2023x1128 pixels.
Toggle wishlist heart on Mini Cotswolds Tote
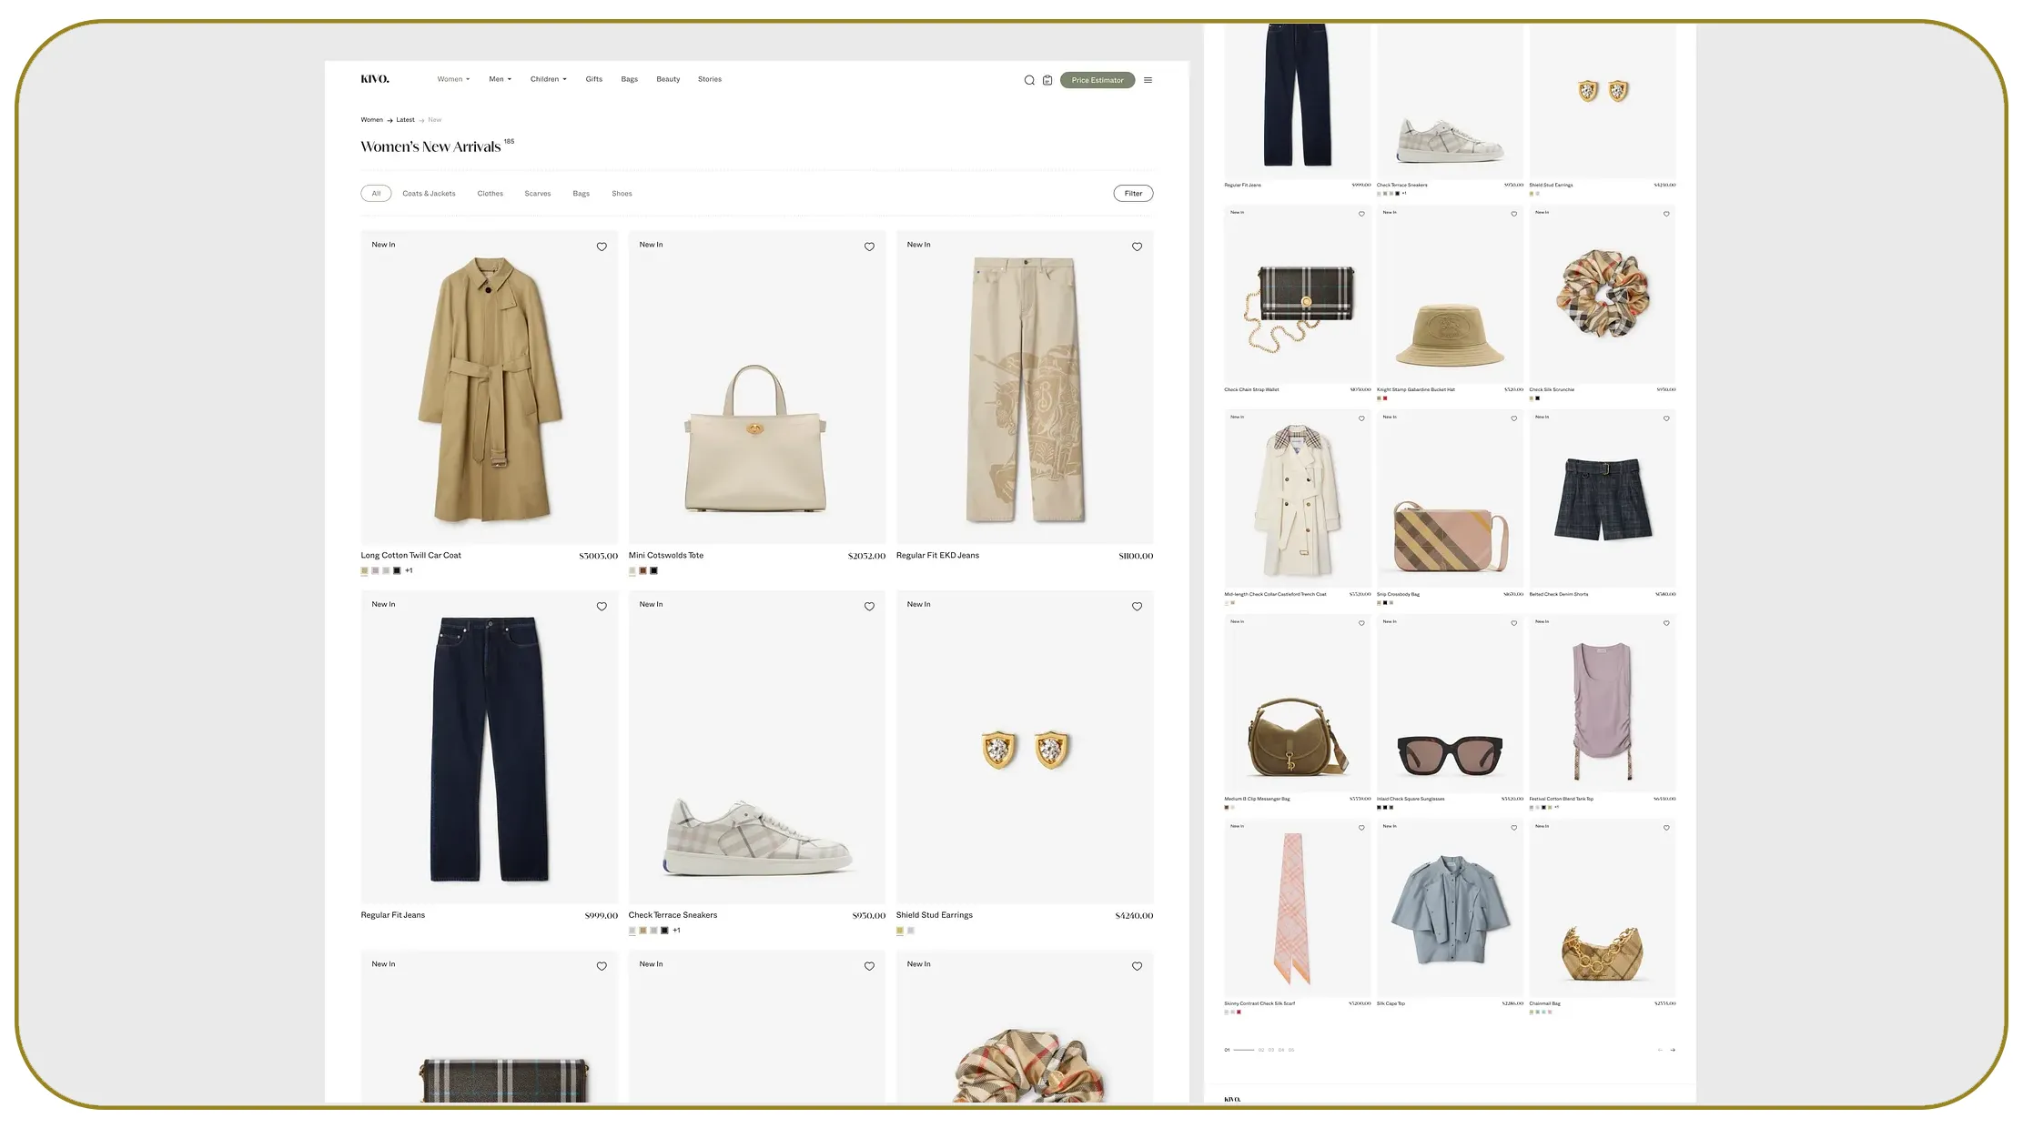pyautogui.click(x=869, y=247)
